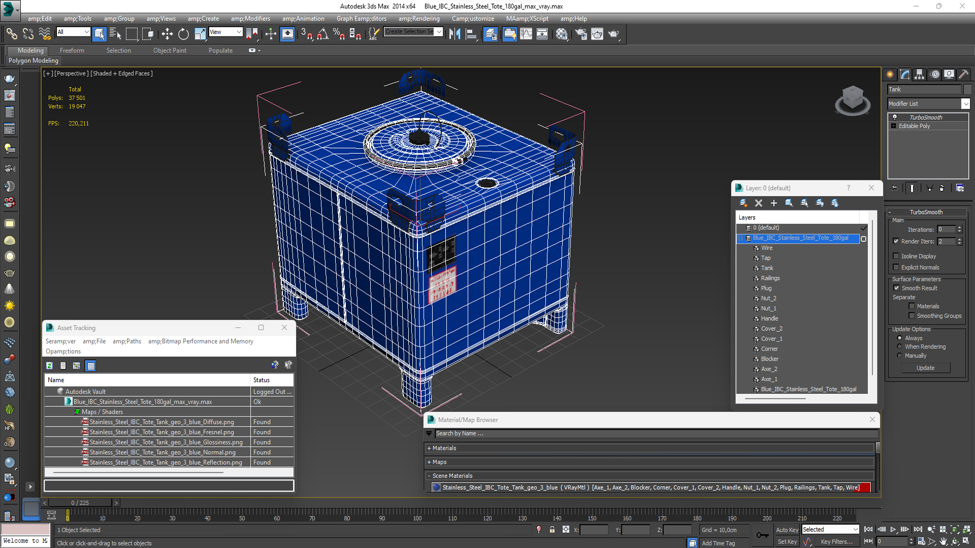Switch to Freeform ribbon tab
Image resolution: width=975 pixels, height=548 pixels.
click(72, 50)
